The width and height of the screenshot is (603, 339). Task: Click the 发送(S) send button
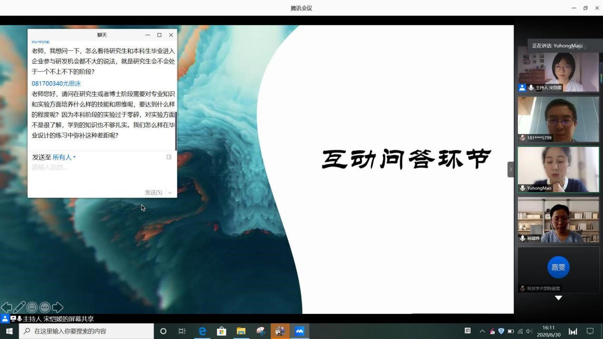pos(153,193)
